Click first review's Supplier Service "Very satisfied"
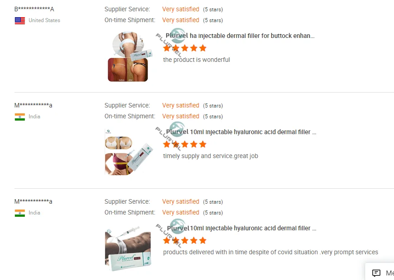The width and height of the screenshot is (394, 280). point(181,9)
